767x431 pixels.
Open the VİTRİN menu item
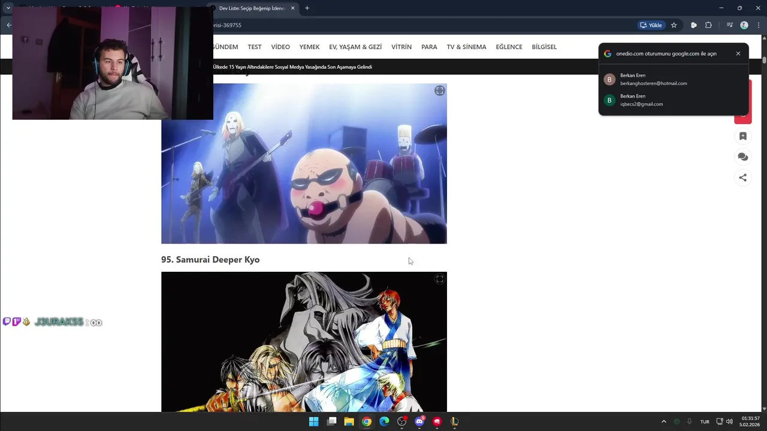point(401,47)
